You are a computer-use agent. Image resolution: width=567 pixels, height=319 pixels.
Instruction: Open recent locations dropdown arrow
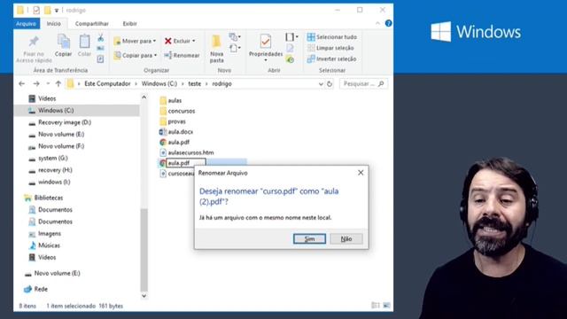pyautogui.click(x=48, y=83)
